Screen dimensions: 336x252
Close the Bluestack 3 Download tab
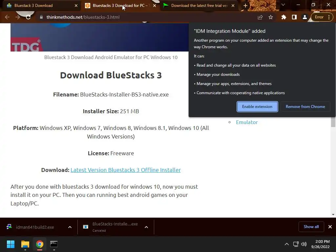click(76, 6)
